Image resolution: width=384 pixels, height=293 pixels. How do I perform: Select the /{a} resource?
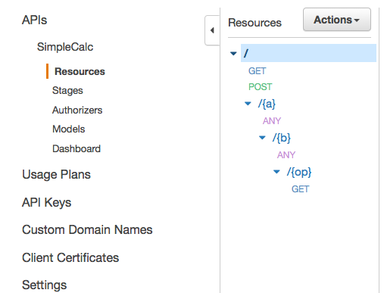pos(267,104)
